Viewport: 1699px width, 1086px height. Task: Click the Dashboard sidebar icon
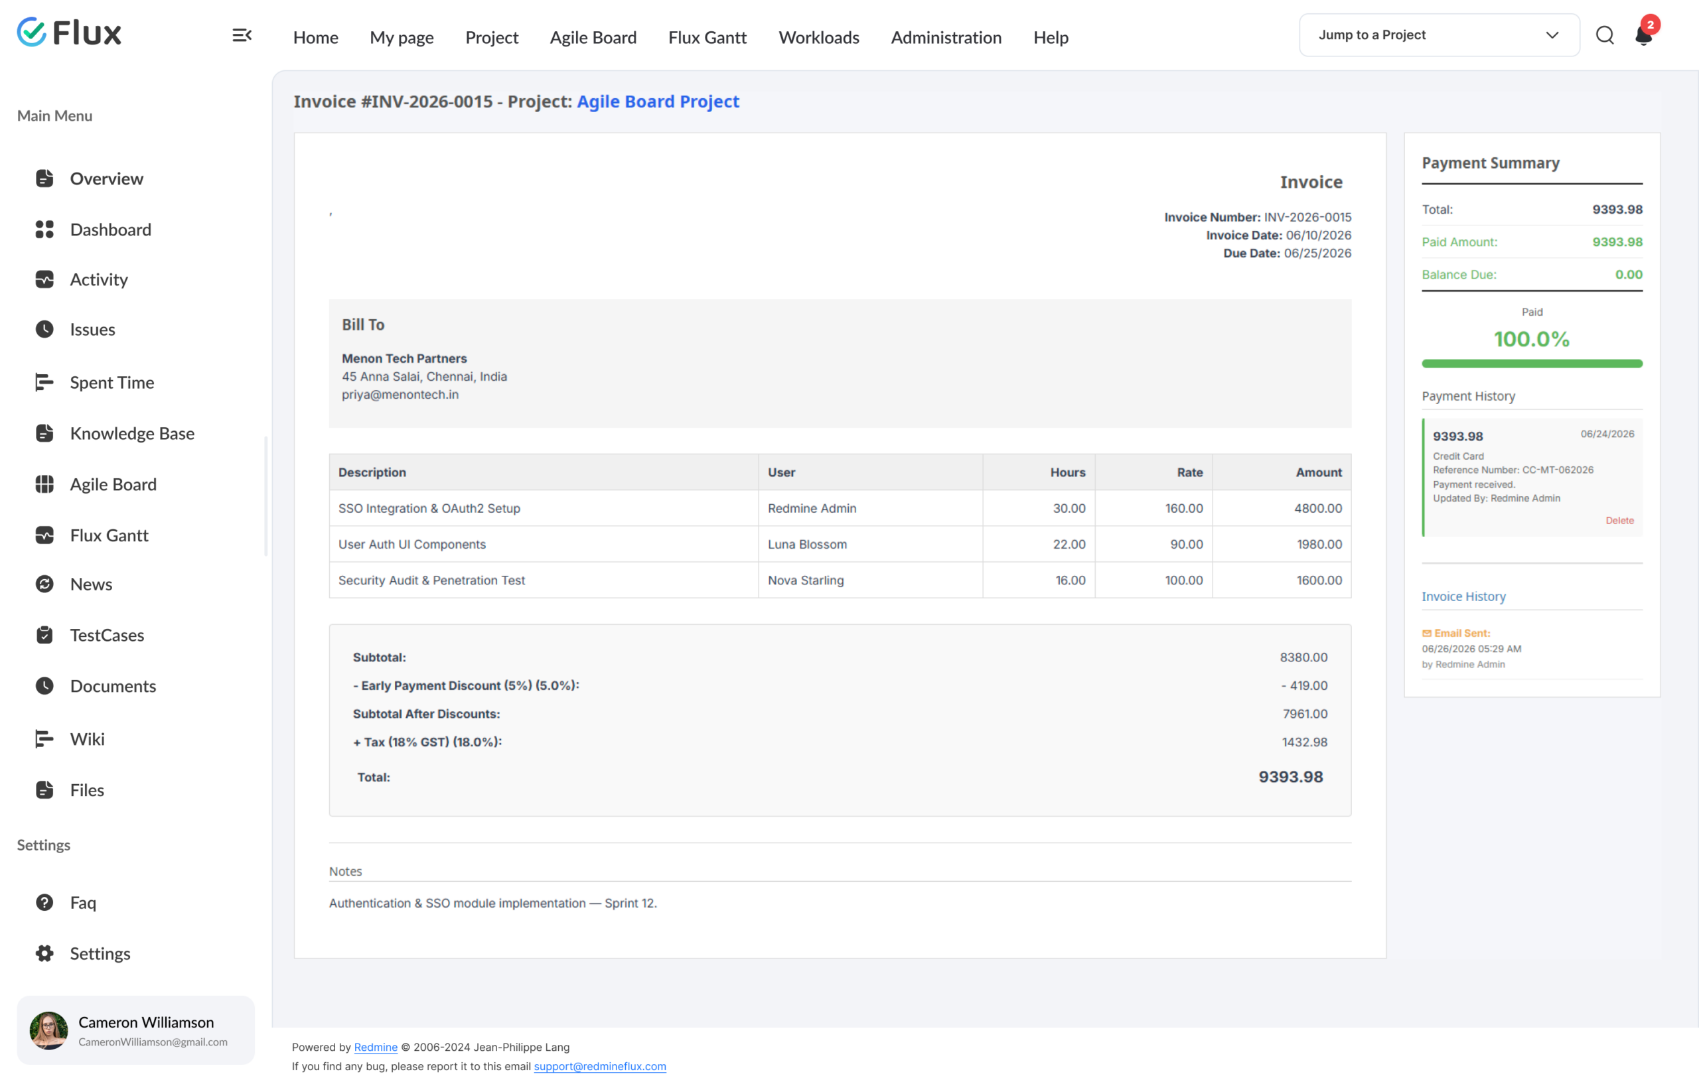[44, 229]
